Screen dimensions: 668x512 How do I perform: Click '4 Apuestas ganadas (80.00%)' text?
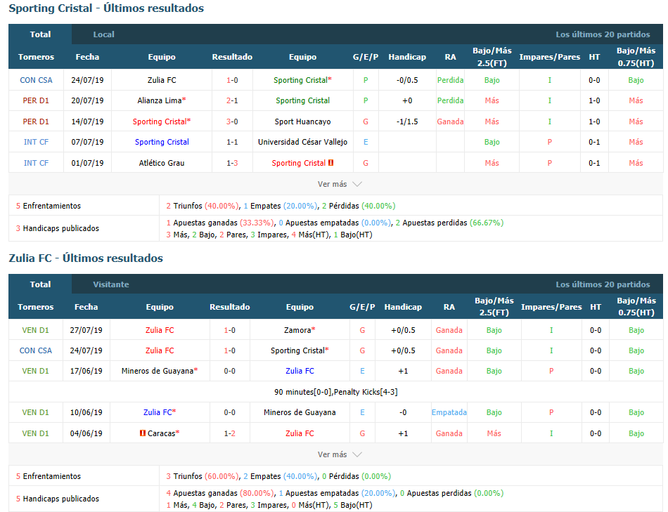click(220, 493)
